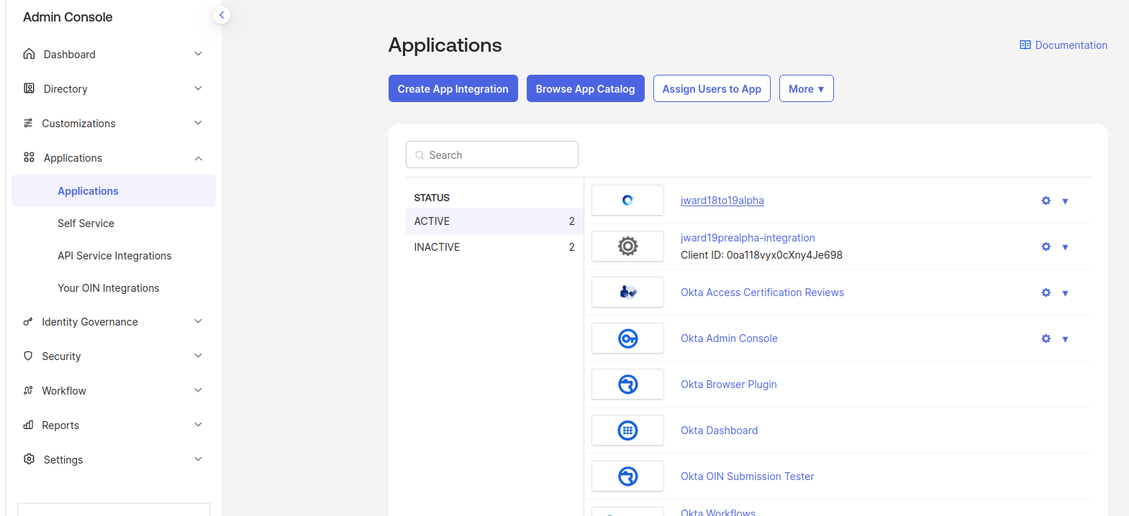Viewport: 1129px width, 516px height.
Task: Open Okta Access Certification Reviews link
Action: click(762, 292)
